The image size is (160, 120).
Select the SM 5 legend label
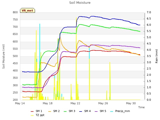coord(103,111)
